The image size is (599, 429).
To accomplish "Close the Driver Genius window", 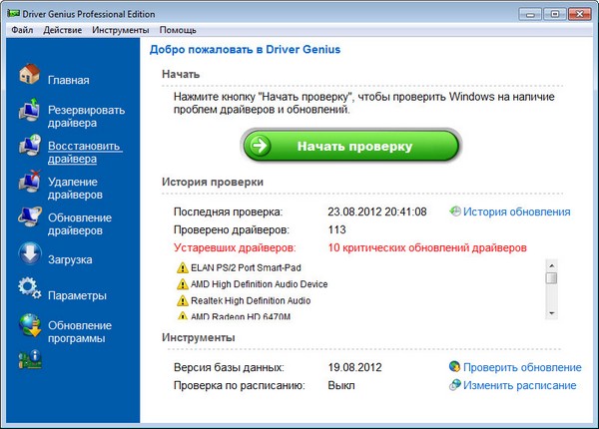I will click(579, 14).
